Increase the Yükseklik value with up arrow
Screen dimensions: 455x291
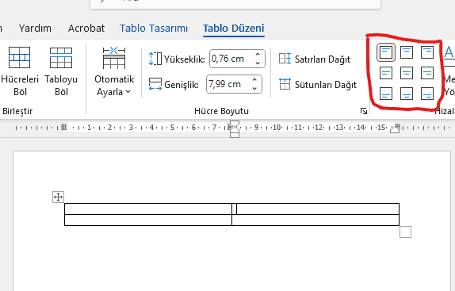click(x=258, y=55)
